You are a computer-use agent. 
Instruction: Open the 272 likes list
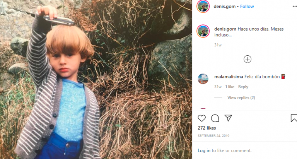coord(207,128)
